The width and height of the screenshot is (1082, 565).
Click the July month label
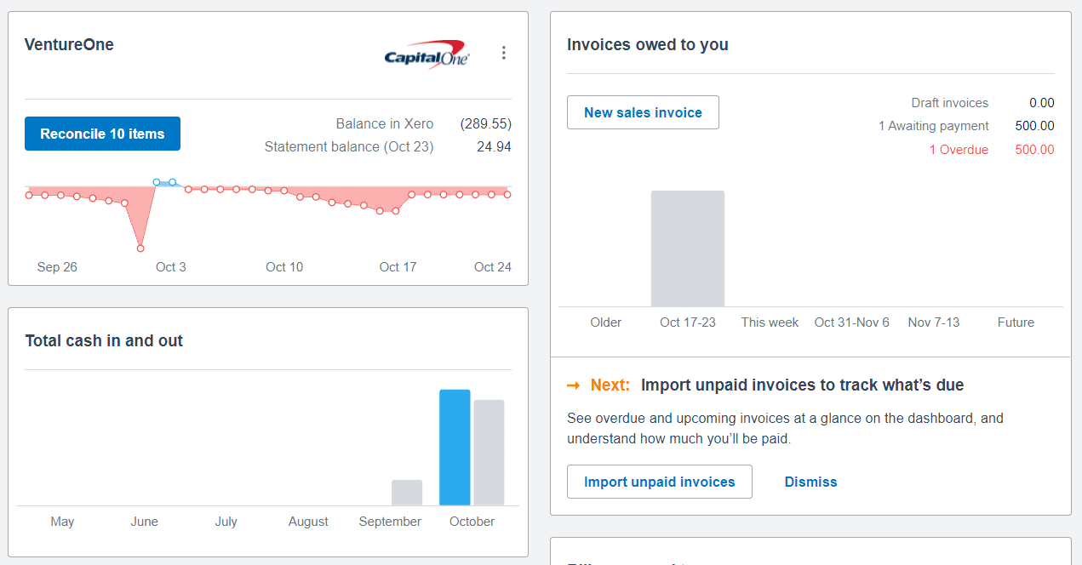tap(226, 522)
